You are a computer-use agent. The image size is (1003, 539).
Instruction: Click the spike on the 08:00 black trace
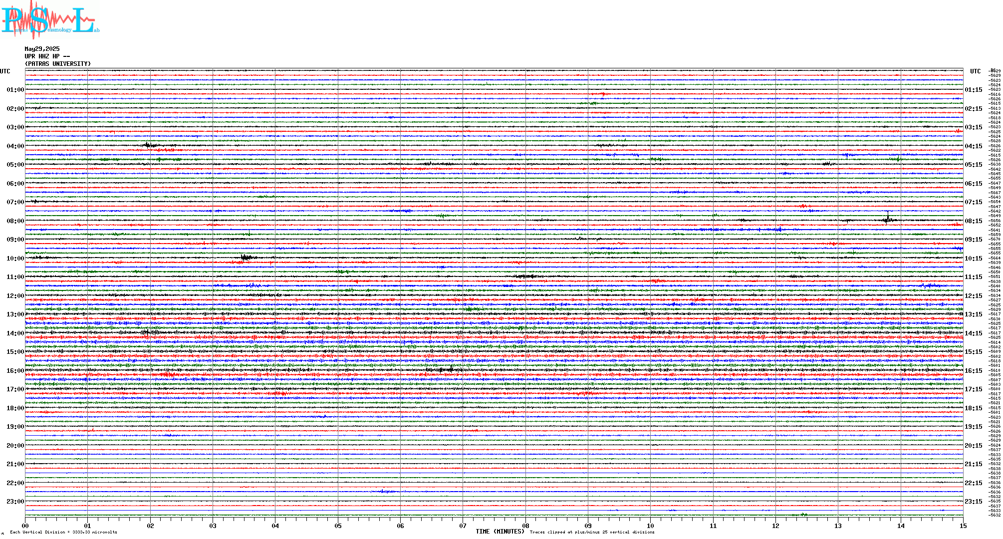tap(888, 218)
